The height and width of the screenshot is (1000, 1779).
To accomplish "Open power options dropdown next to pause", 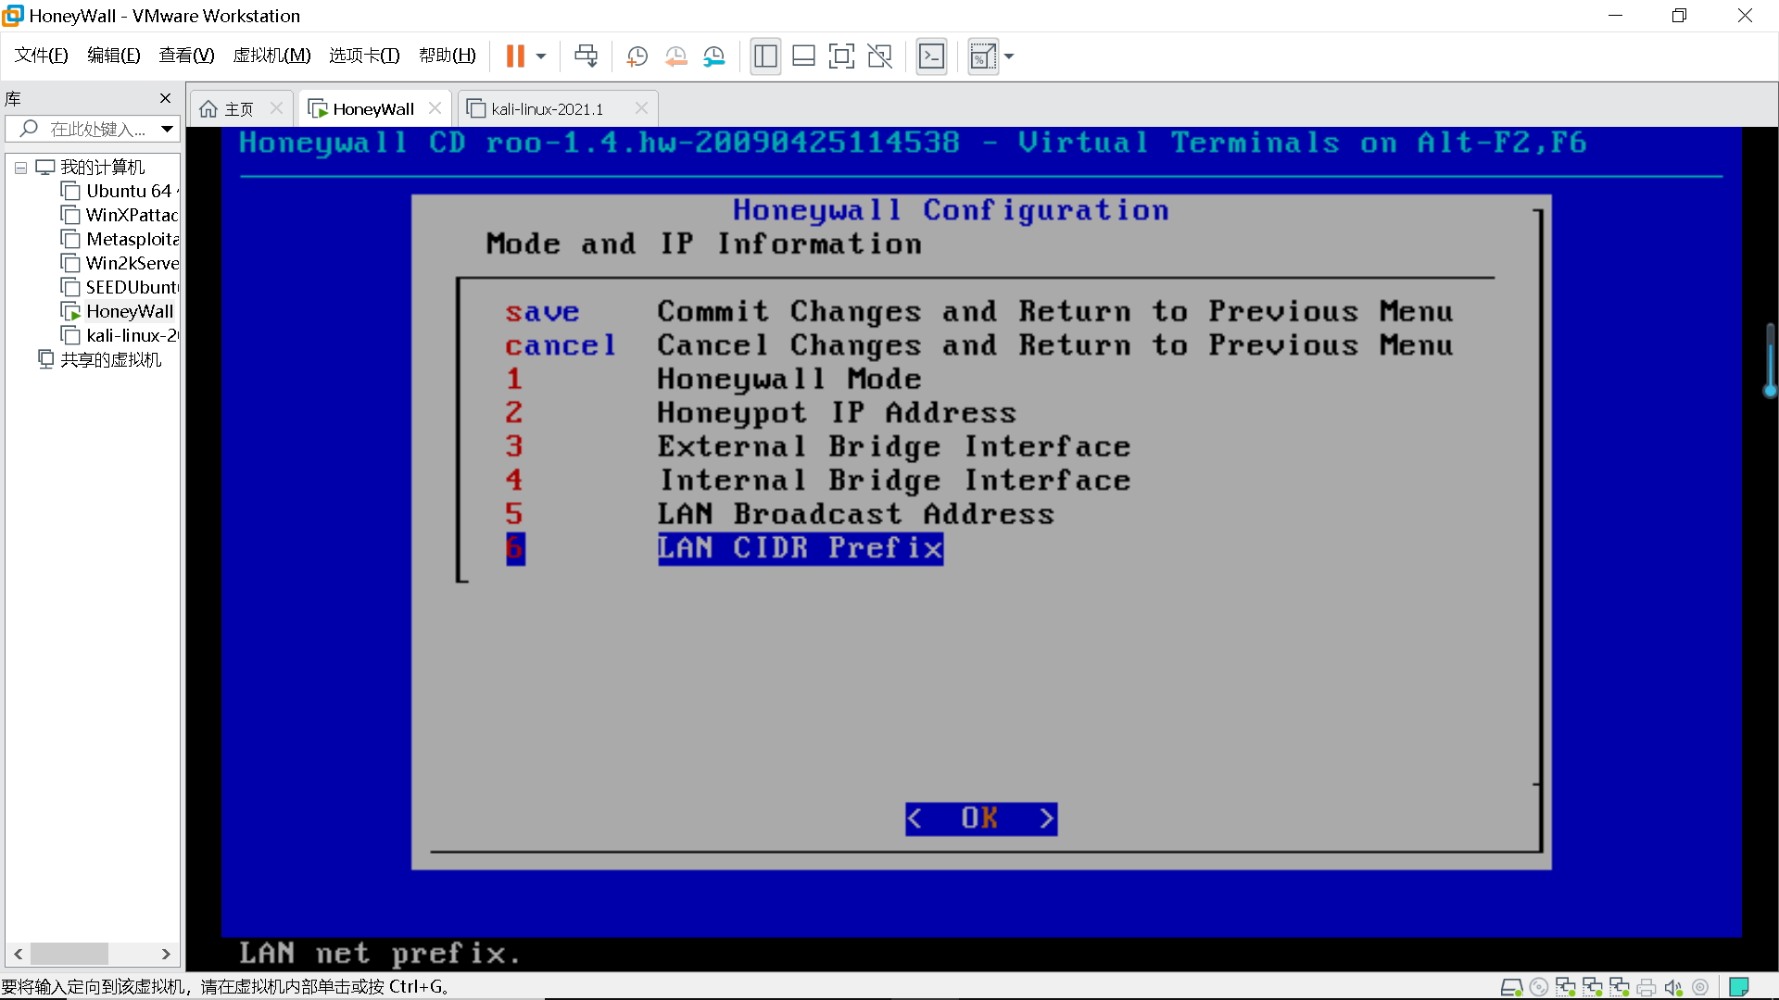I will click(541, 56).
